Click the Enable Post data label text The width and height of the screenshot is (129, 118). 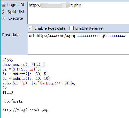(x=50, y=28)
